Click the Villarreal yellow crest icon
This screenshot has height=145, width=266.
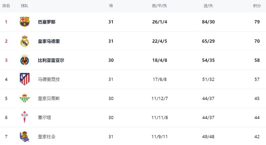tap(24, 60)
